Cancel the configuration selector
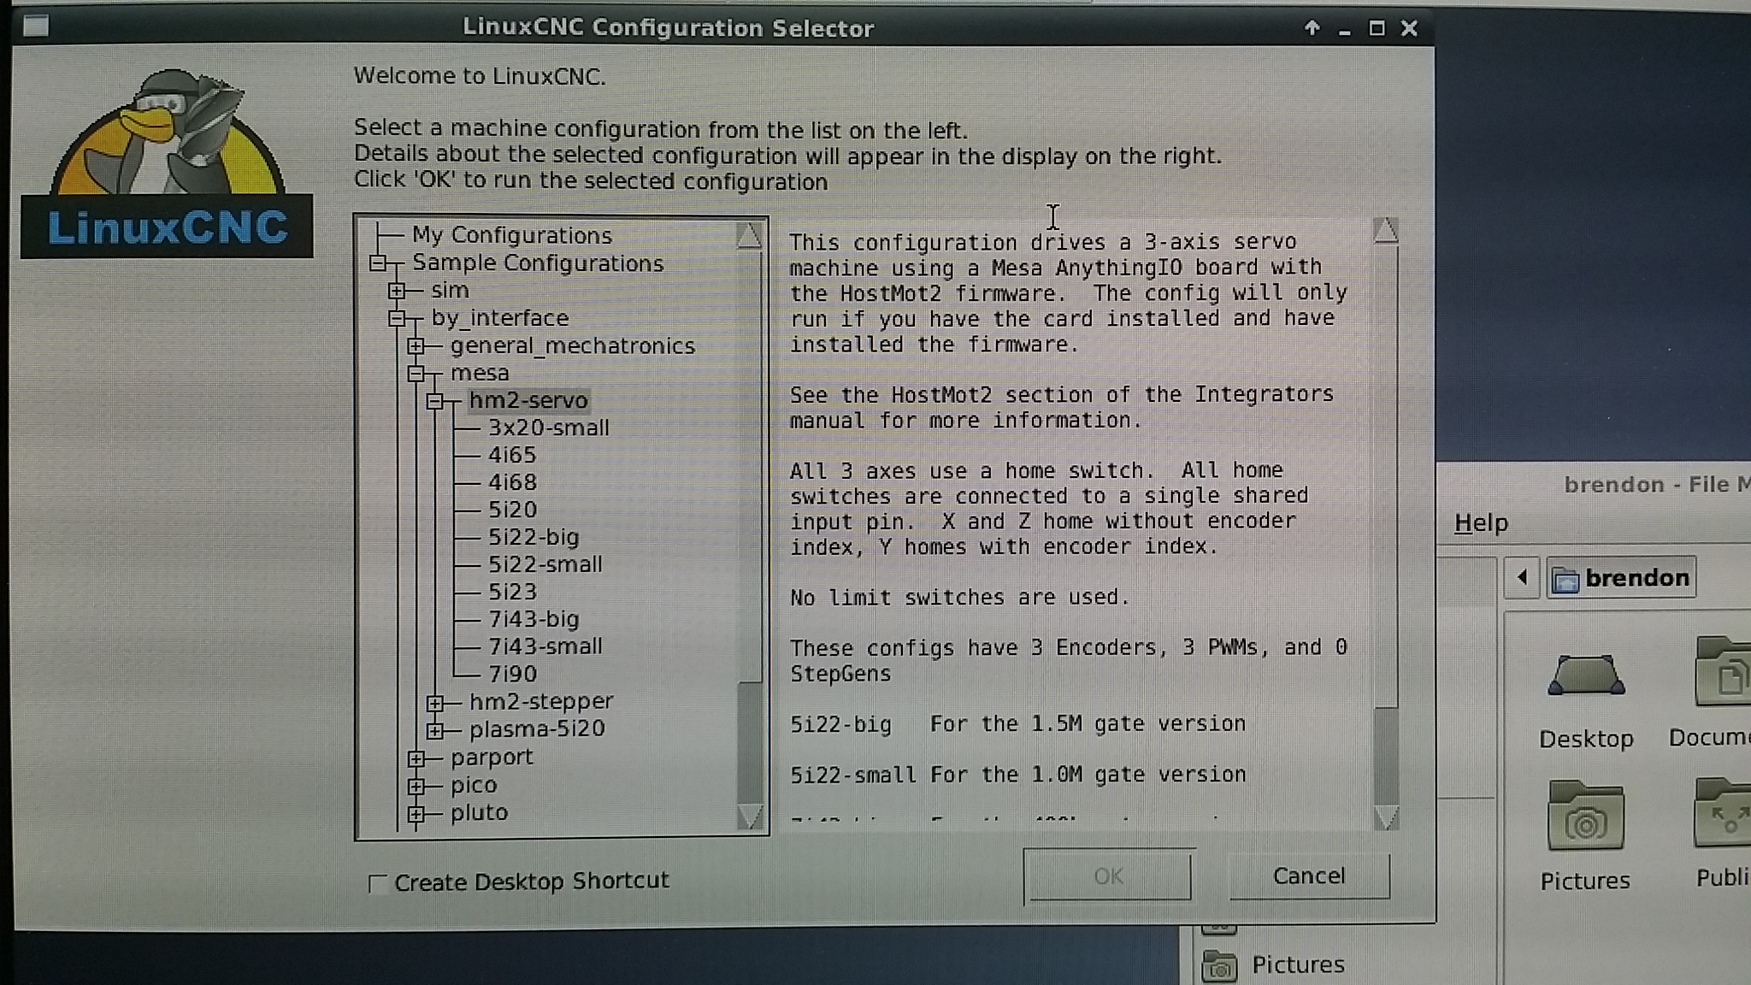The height and width of the screenshot is (985, 1751). pos(1309,876)
